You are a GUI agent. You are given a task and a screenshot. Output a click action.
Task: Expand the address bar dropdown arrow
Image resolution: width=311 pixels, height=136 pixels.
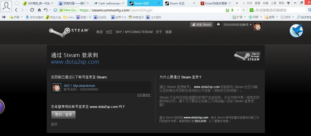(x=238, y=10)
